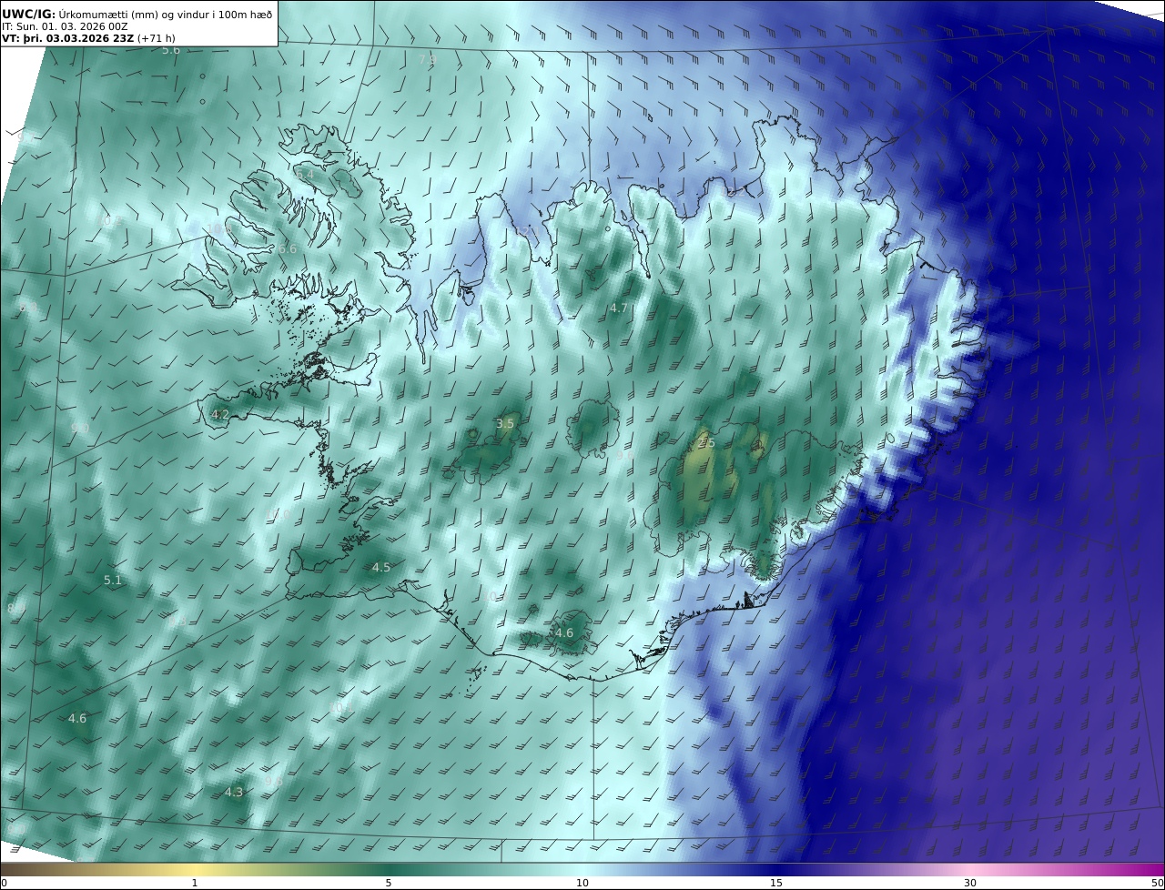Image resolution: width=1165 pixels, height=890 pixels.
Task: Click the 4.6 value on Mýrdalsjökull glacier
Action: click(x=564, y=633)
